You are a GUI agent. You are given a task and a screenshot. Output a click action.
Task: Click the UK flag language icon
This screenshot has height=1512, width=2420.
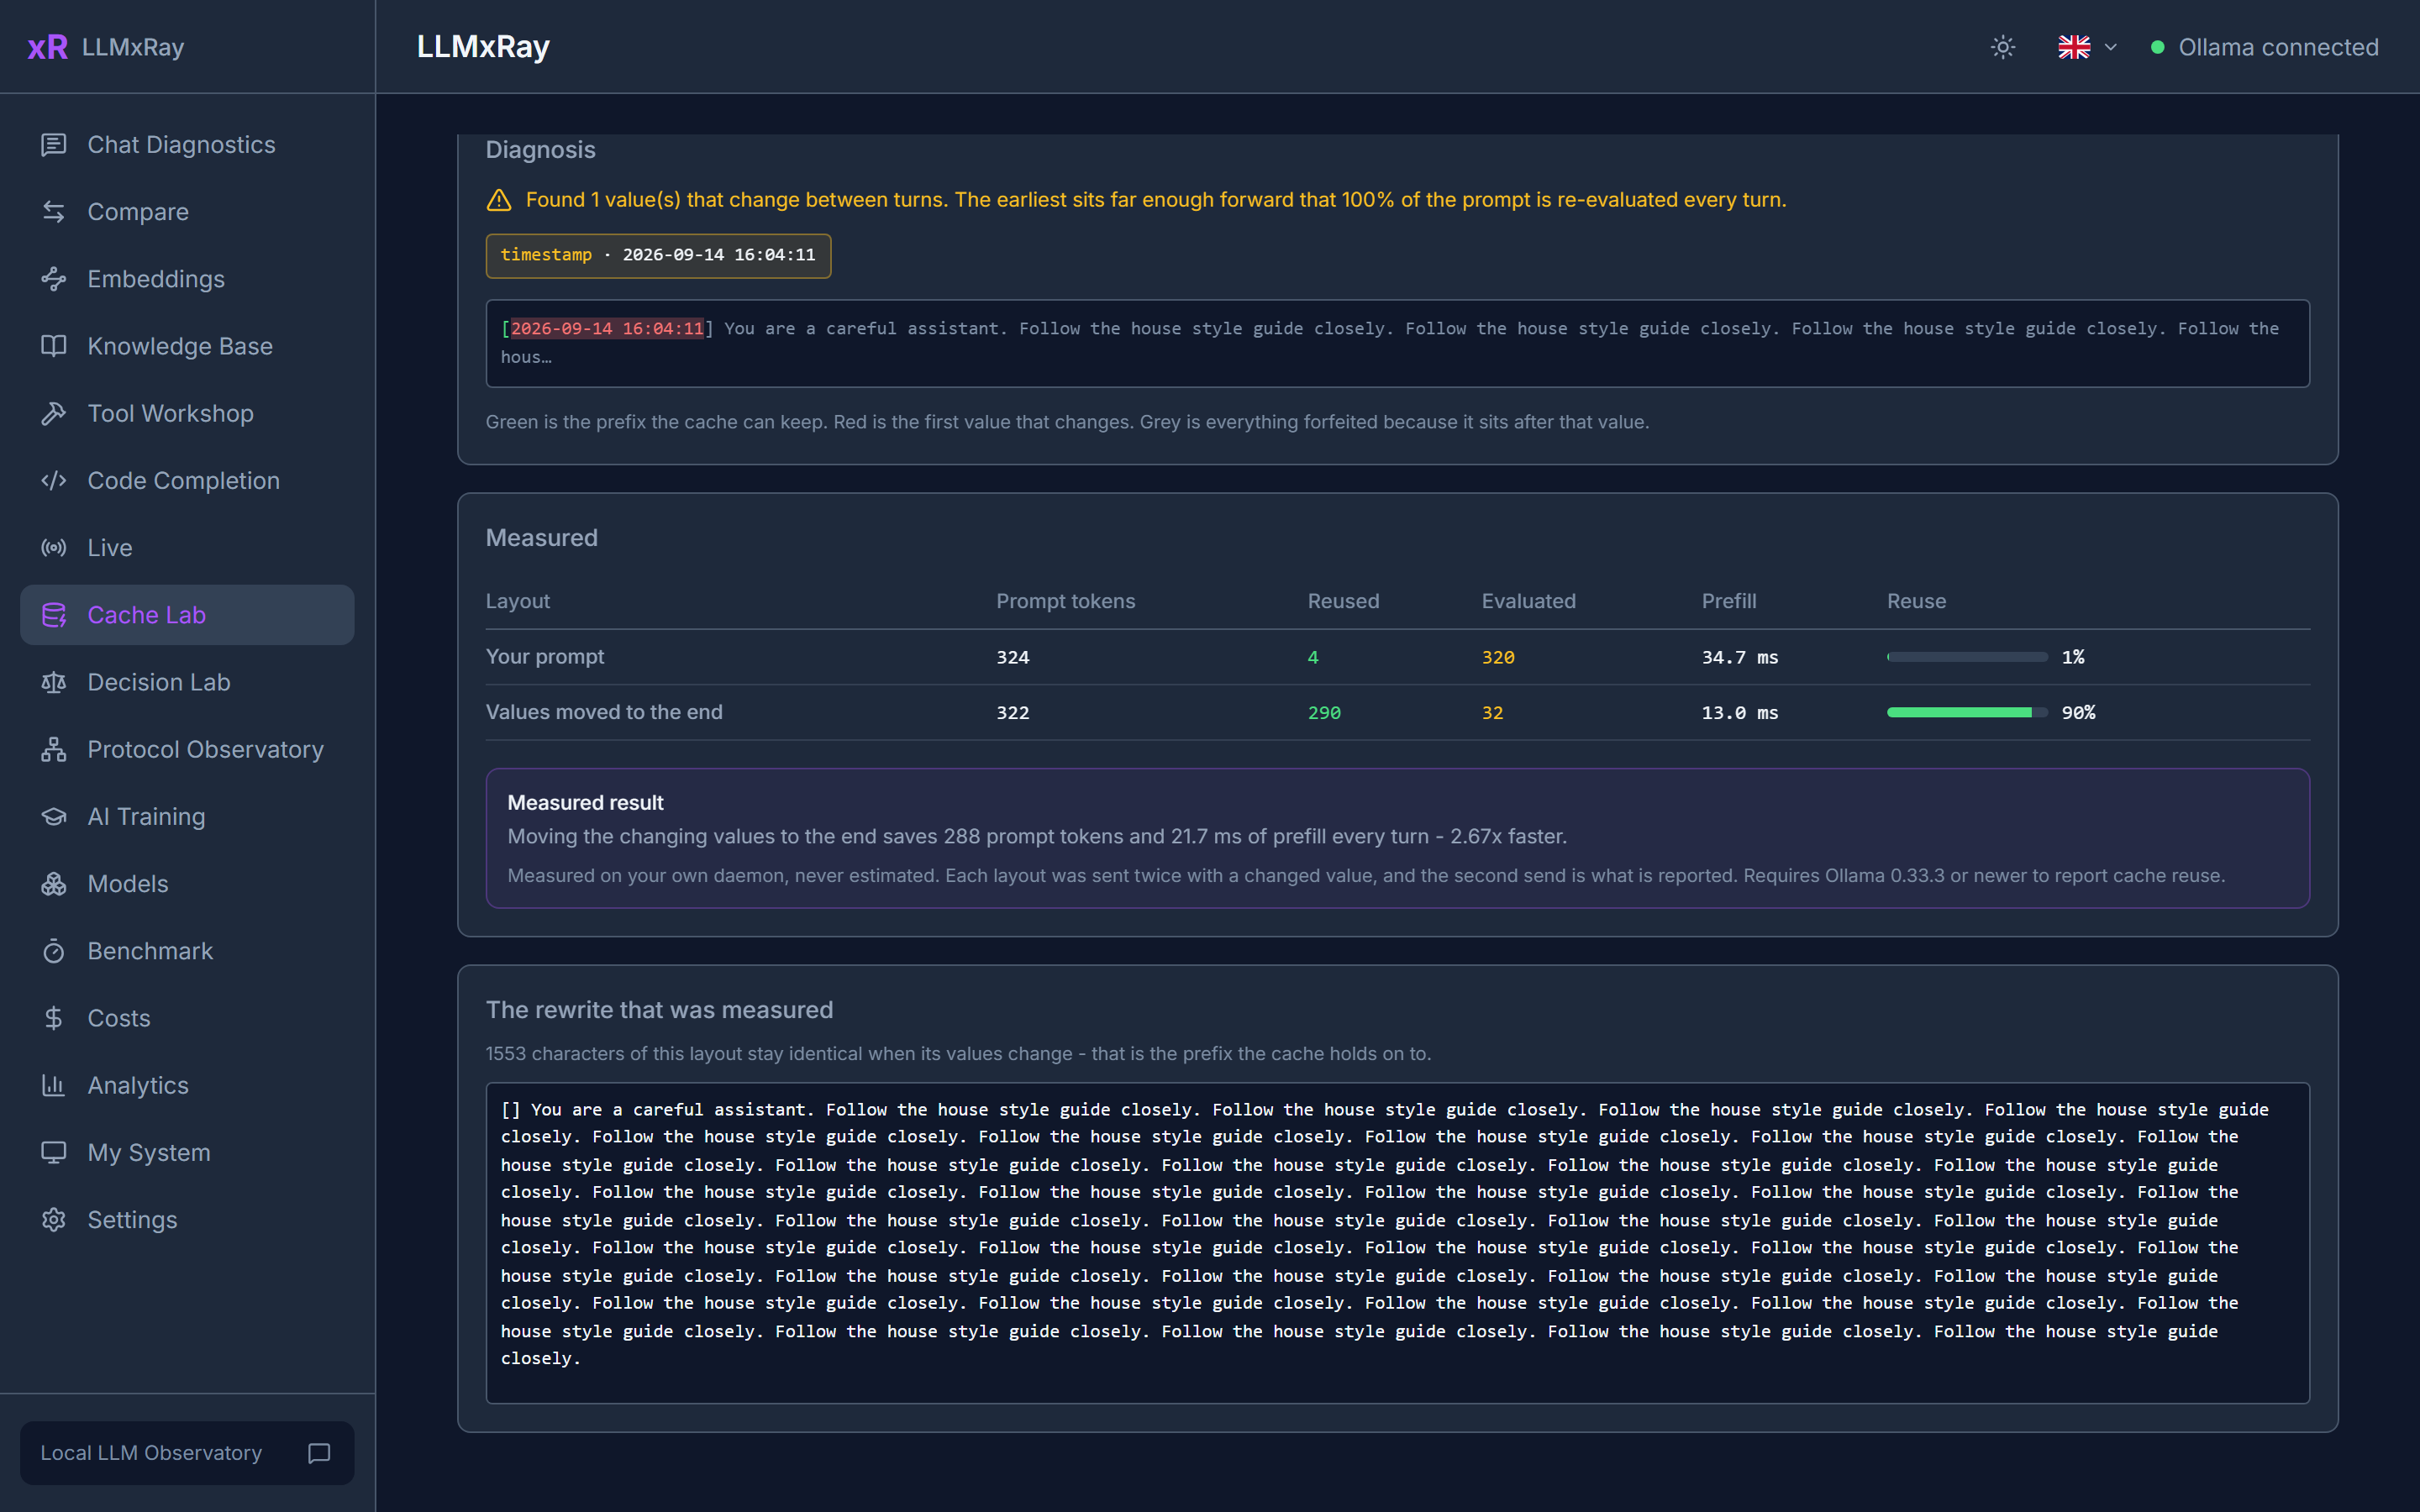click(2074, 47)
